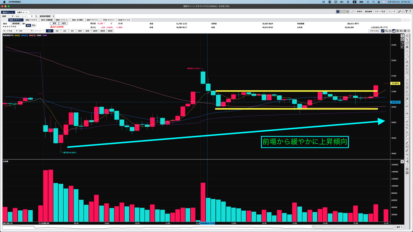Click the スピード注文 button
Screen dimensions: 413x232
pos(380,12)
